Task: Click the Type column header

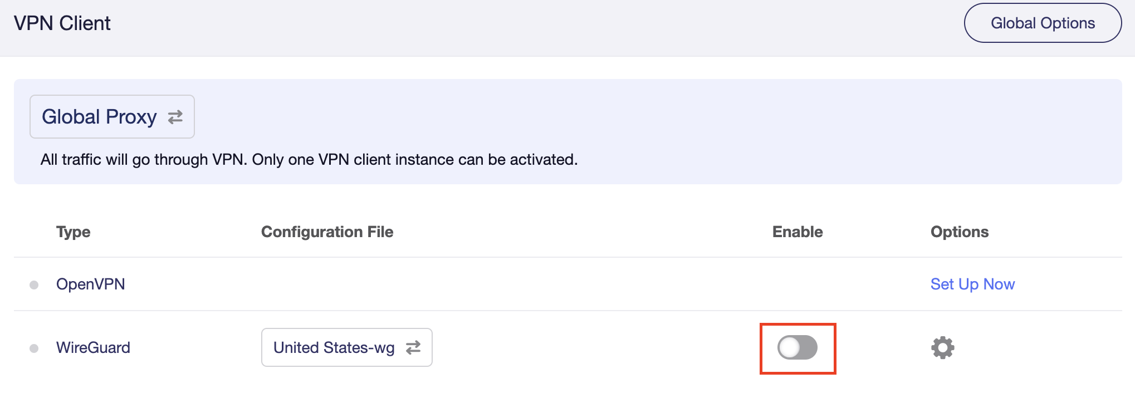Action: [x=73, y=232]
